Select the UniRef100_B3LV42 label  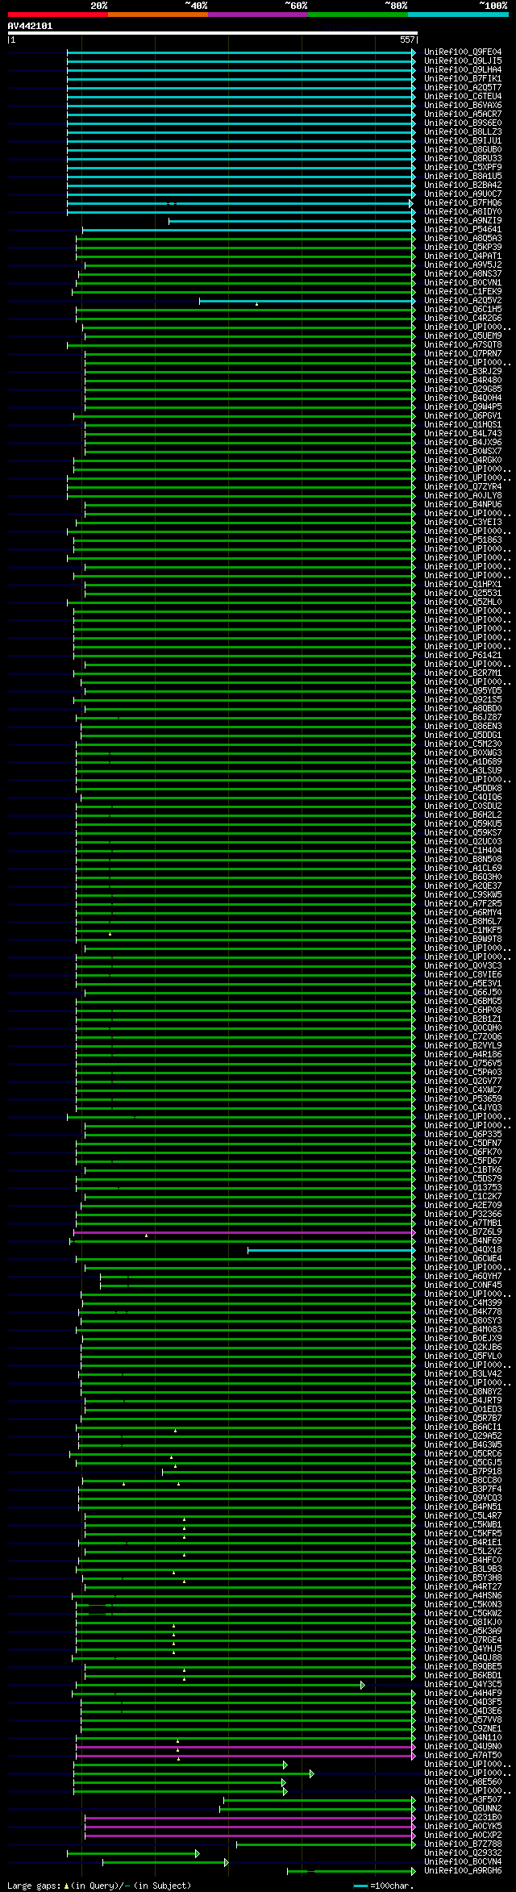tap(463, 1374)
